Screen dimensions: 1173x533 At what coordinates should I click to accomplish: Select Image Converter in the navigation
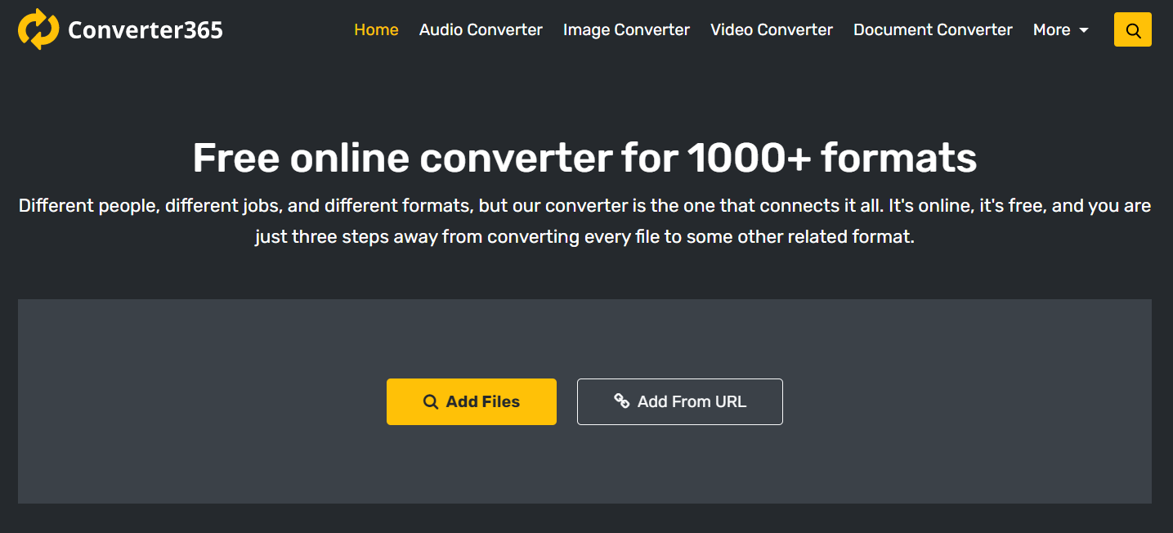[626, 30]
